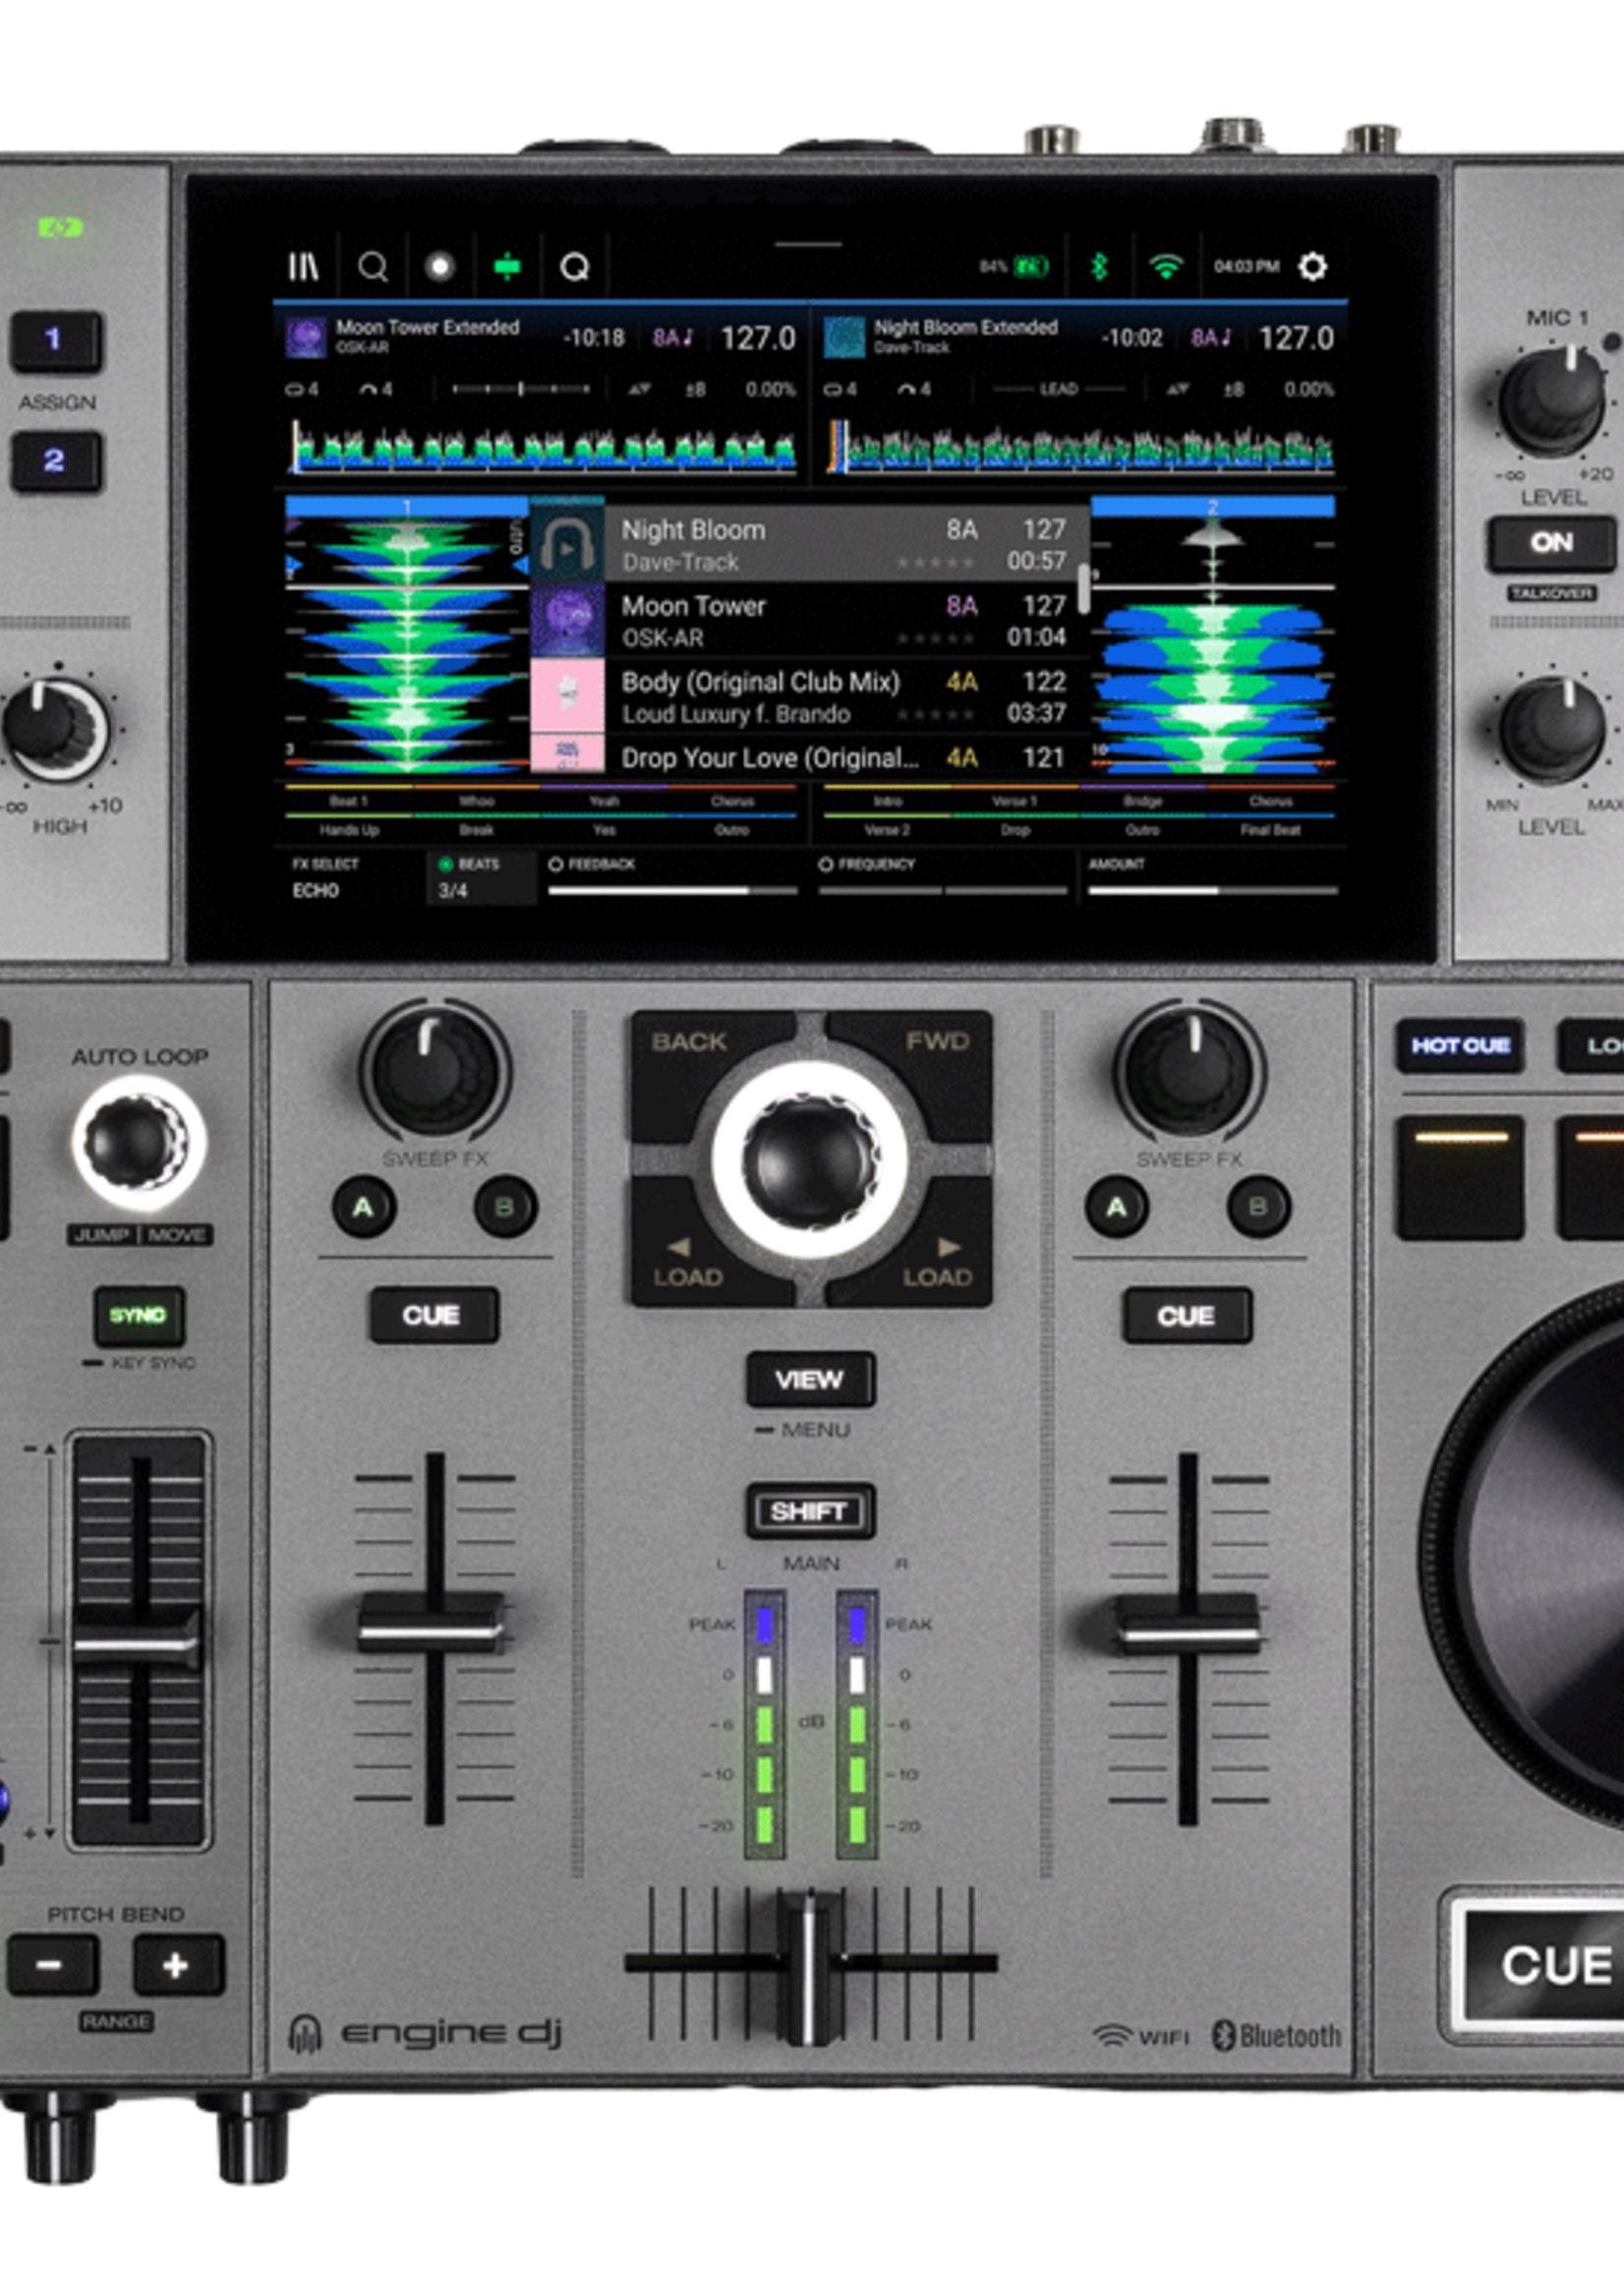Toggle the green SYNC button
Viewport: 1624px width, 2275px height.
[138, 1315]
